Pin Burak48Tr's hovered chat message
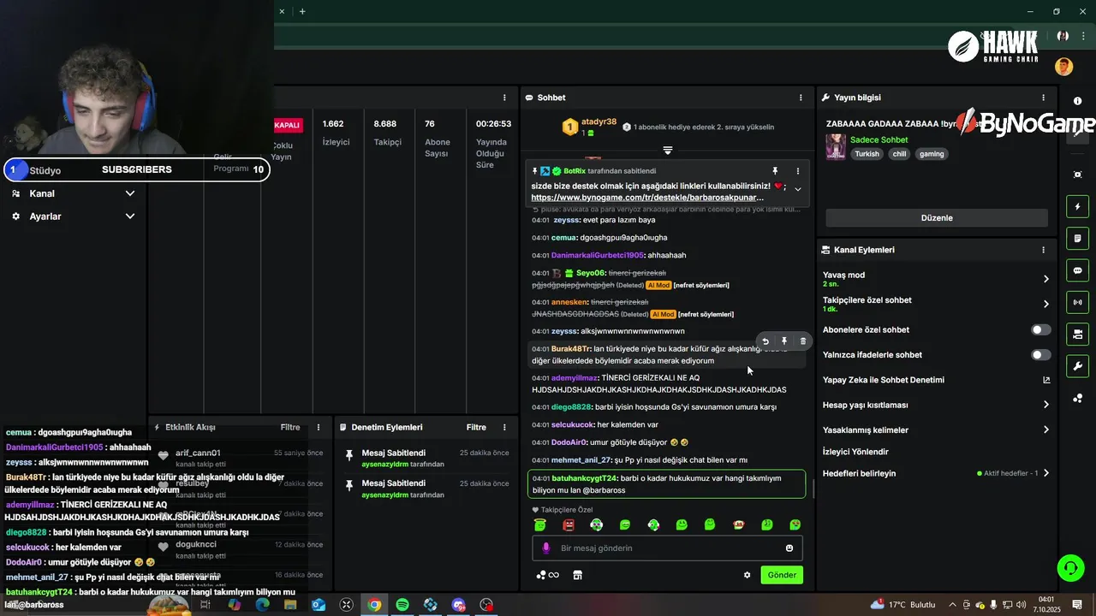Screen dimensions: 1096x616 783,341
